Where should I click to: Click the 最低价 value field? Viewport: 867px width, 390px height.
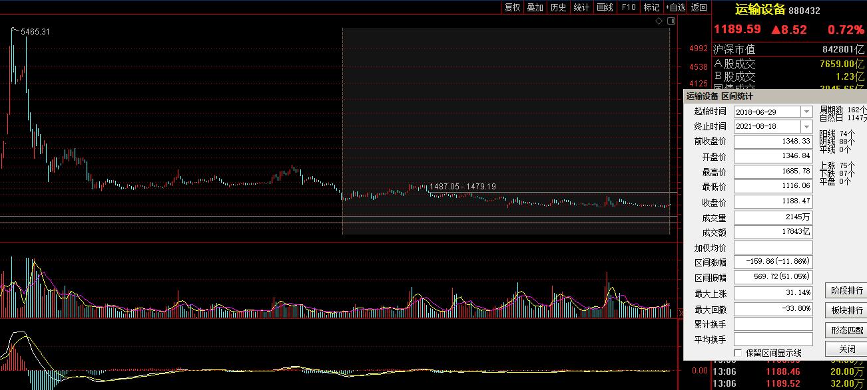773,187
